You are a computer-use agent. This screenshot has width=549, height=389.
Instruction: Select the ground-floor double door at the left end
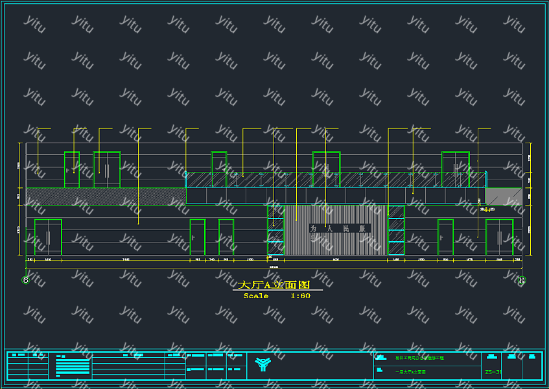pos(47,237)
